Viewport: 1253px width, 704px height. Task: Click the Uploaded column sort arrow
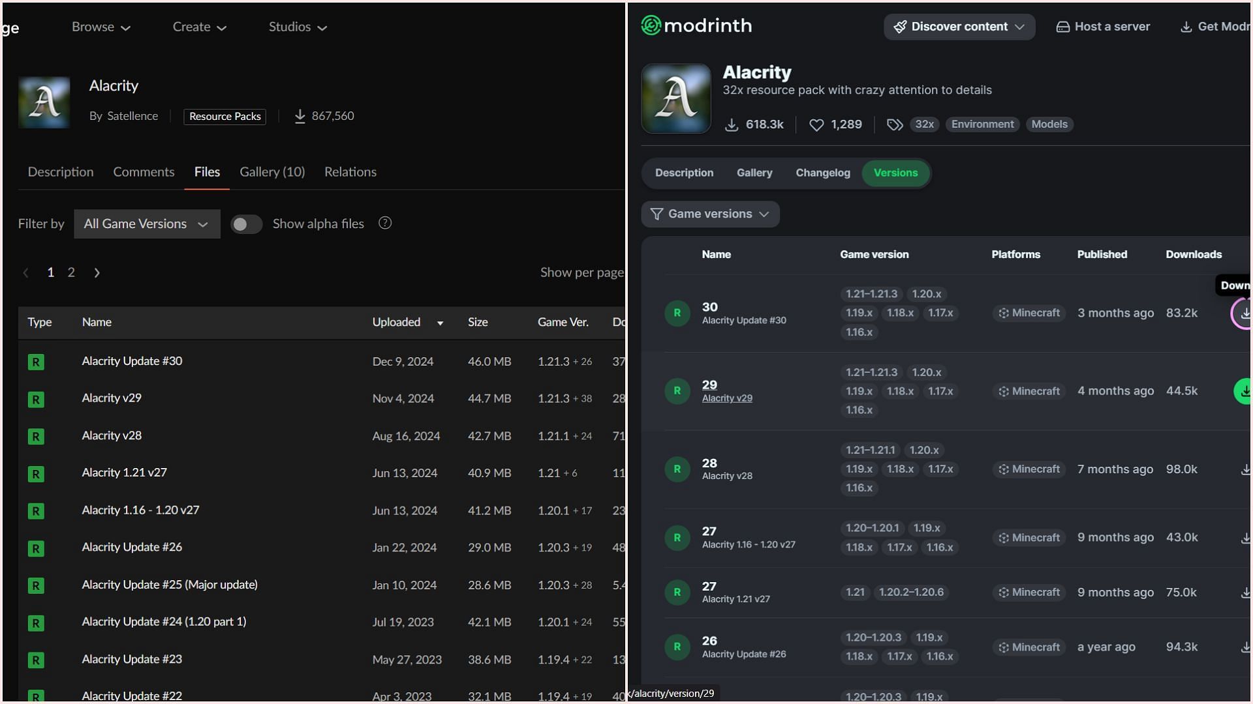439,323
